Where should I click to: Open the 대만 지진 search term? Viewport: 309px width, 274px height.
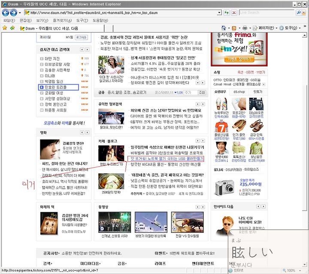pyautogui.click(x=52, y=59)
